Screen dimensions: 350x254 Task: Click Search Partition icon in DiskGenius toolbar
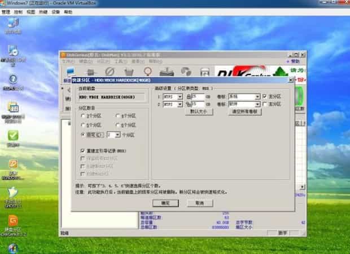90,72
